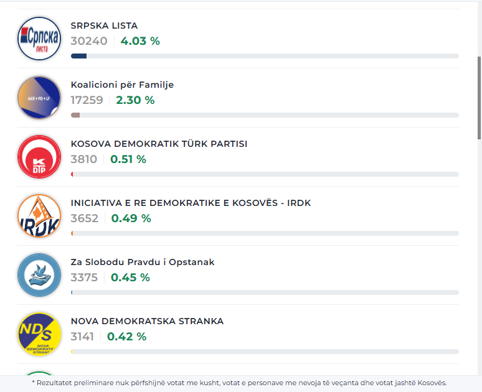This screenshot has height=392, width=482.
Task: Click Srpska Lista vote progress bar
Action: [x=265, y=56]
